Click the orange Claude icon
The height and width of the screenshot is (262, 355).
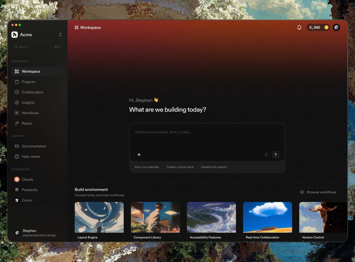click(x=17, y=179)
